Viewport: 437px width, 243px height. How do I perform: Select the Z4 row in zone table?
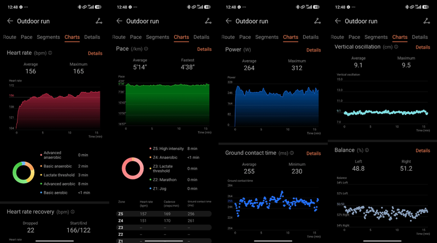(163, 221)
